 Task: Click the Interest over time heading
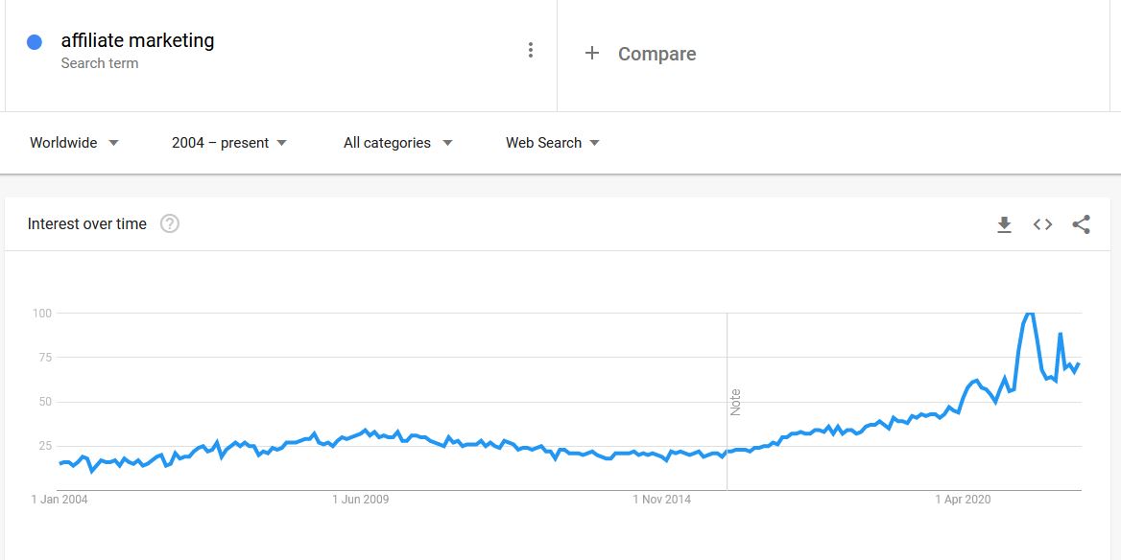pyautogui.click(x=87, y=223)
